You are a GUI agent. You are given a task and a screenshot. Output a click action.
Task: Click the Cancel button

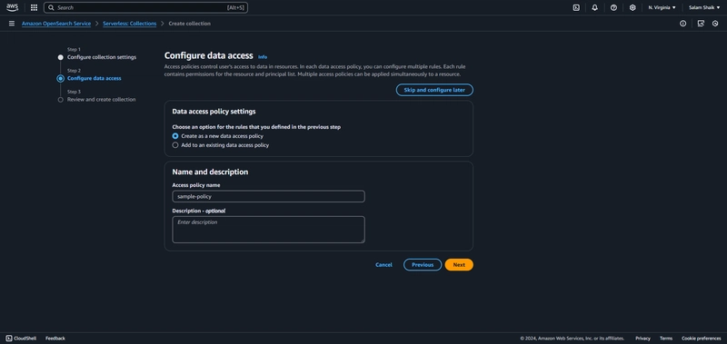(x=383, y=265)
